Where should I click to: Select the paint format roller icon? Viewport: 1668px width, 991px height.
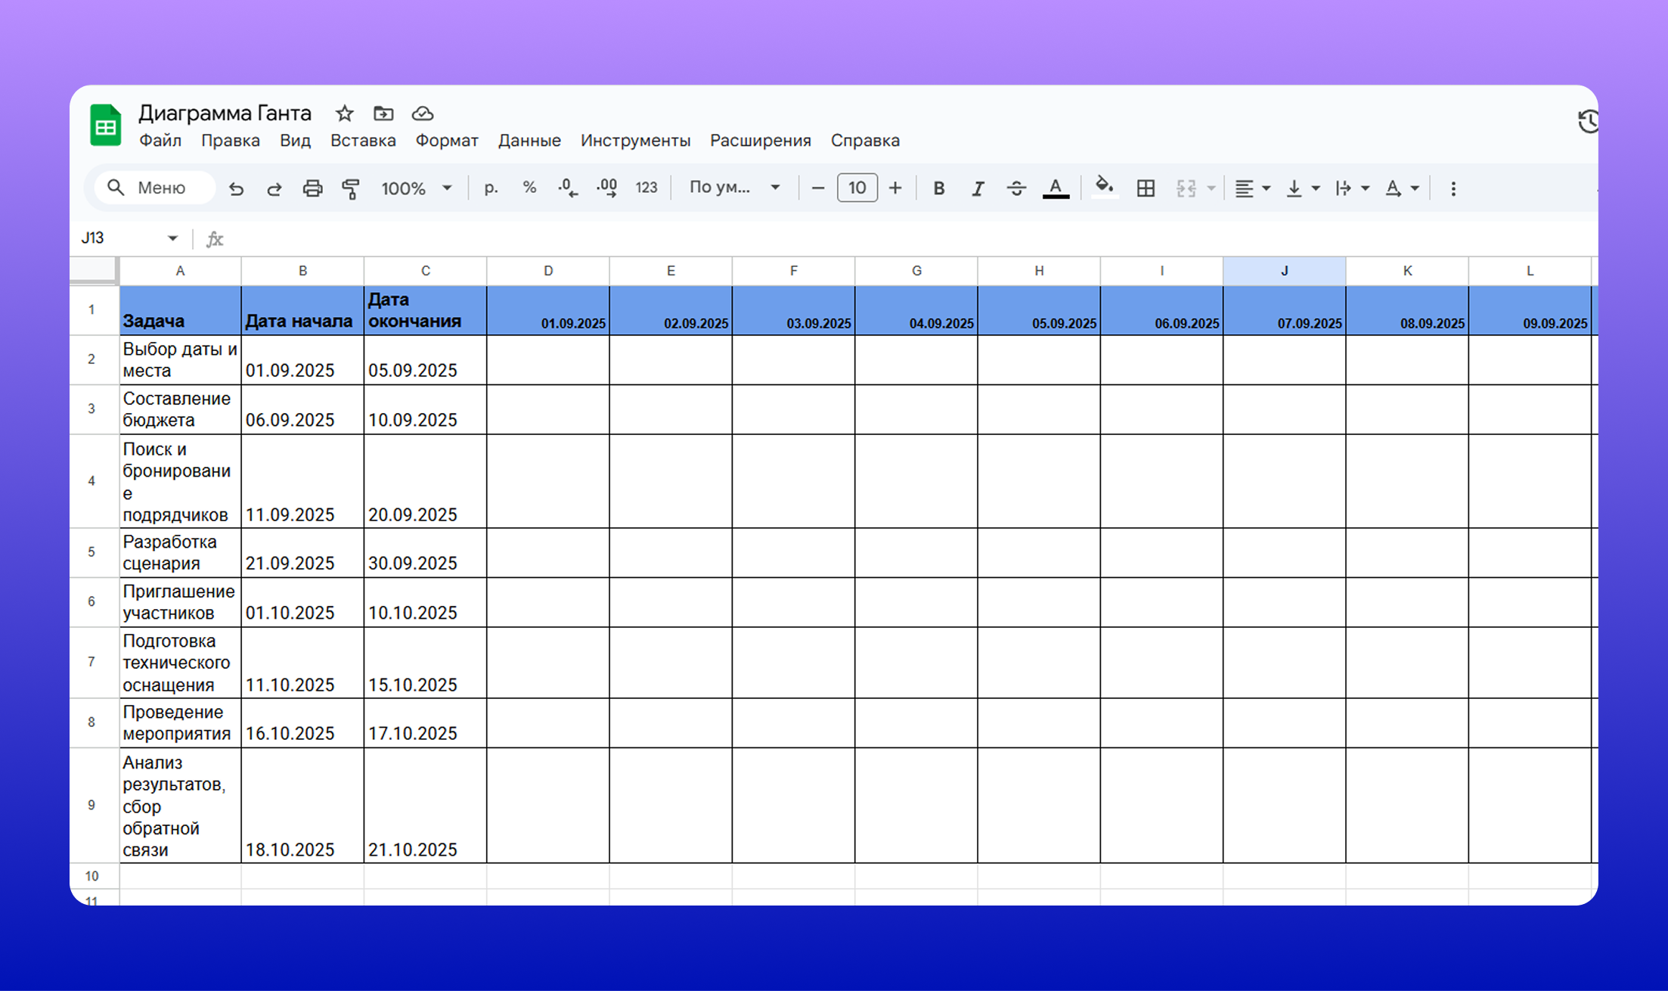pos(351,188)
